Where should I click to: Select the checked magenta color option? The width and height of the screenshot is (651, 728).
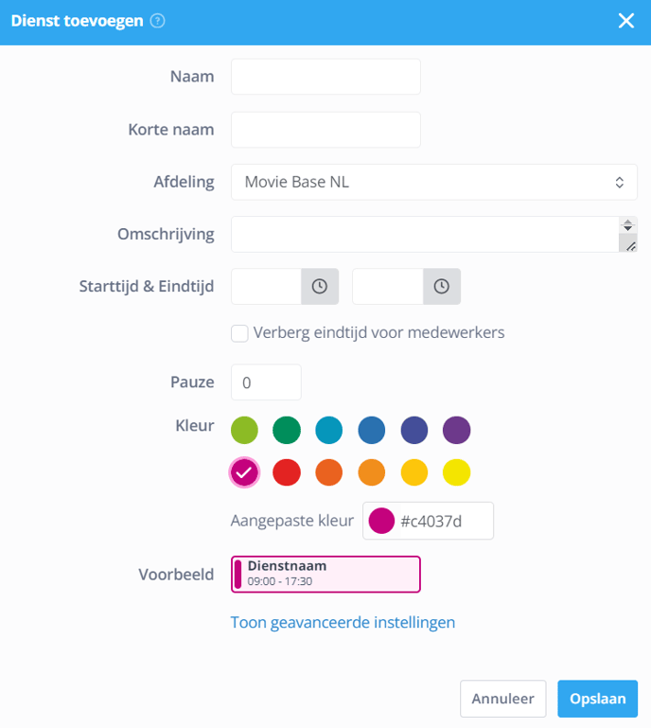click(244, 472)
